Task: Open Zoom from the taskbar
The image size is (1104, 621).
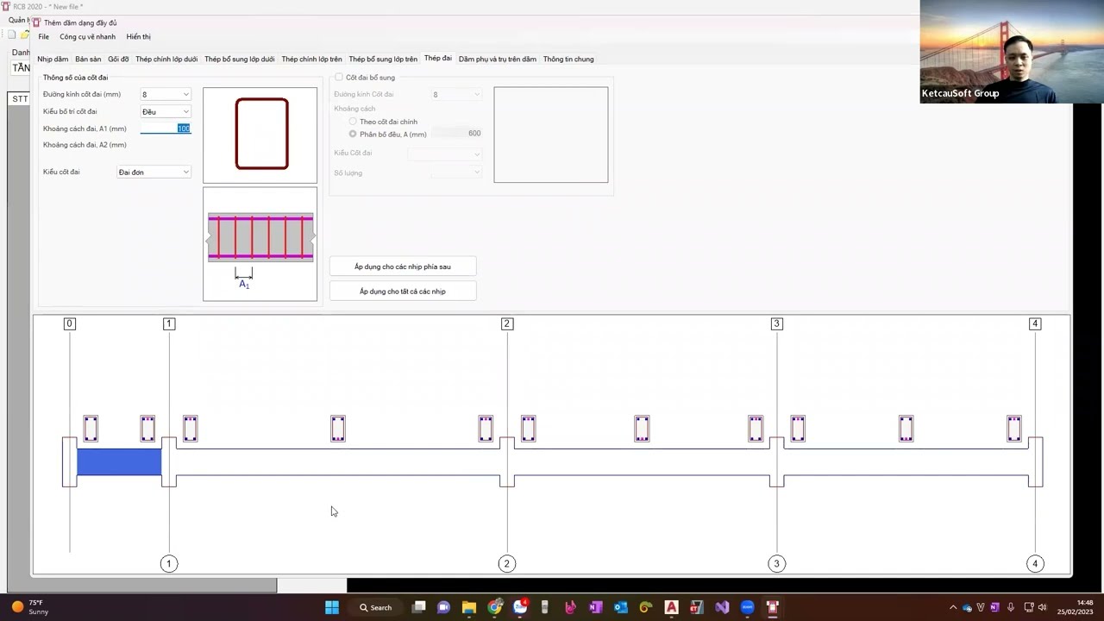Action: click(x=747, y=607)
